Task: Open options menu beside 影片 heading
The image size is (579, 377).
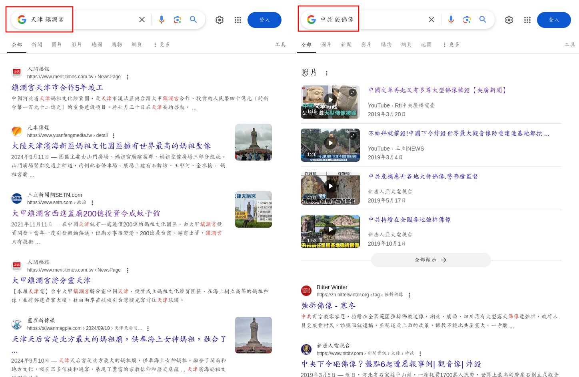Action: coord(327,73)
